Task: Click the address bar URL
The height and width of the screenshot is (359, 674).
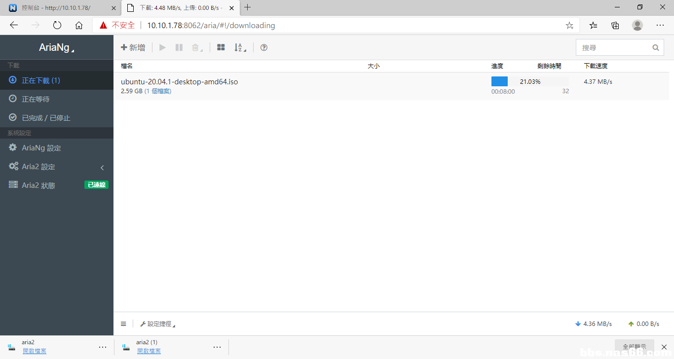Action: 211,25
